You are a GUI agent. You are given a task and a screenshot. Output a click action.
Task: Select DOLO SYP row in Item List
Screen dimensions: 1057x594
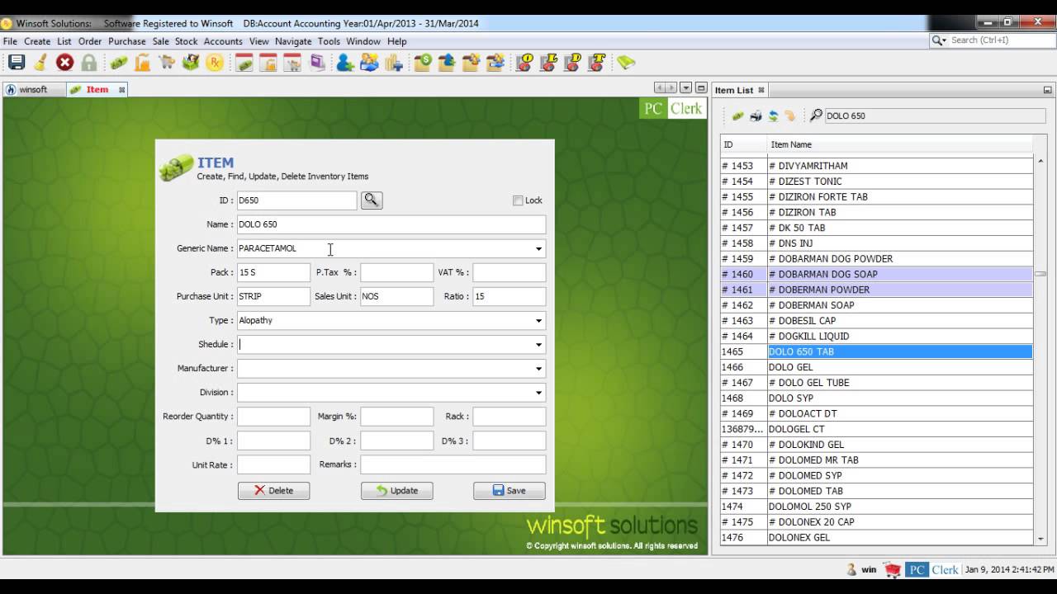coord(876,398)
